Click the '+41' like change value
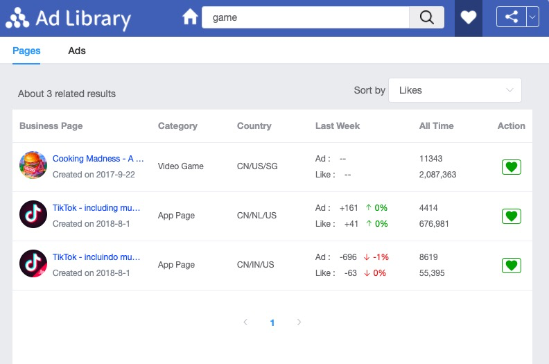 tap(351, 224)
